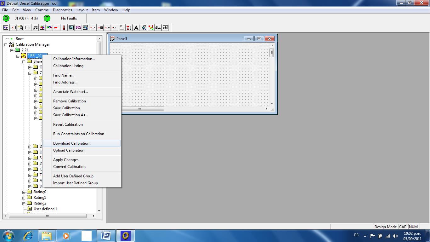Viewport: 430px width, 242px height.
Task: Click the tree panel scroll down arrow
Action: 99,210
